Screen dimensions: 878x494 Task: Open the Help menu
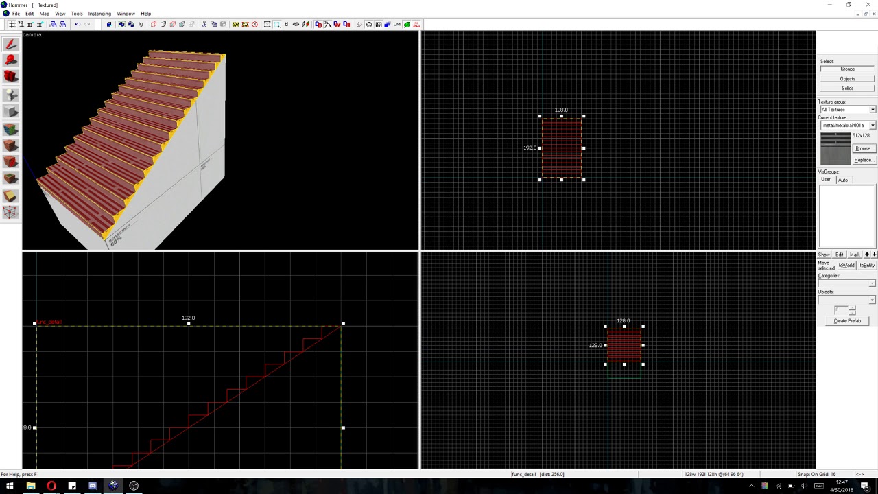[x=145, y=14]
